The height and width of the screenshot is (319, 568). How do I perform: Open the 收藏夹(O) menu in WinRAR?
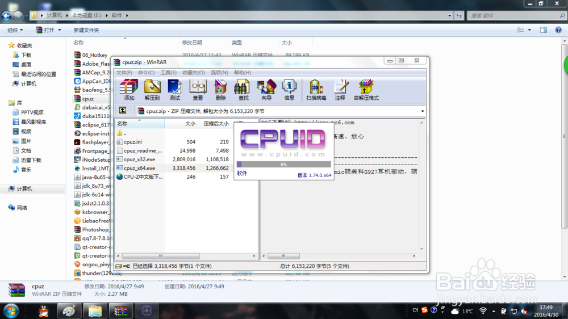coord(194,73)
